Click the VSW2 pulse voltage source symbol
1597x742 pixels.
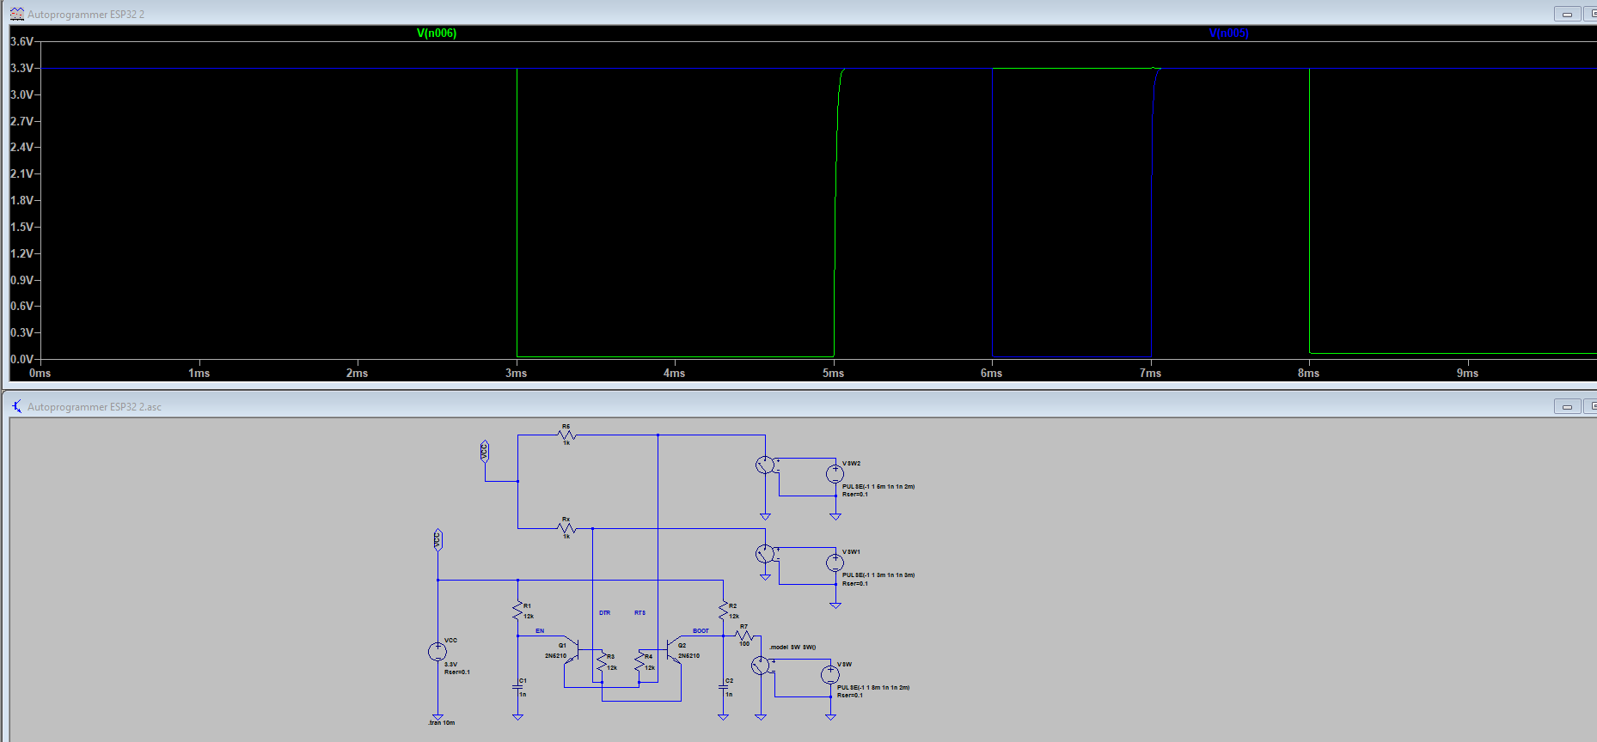tap(835, 474)
